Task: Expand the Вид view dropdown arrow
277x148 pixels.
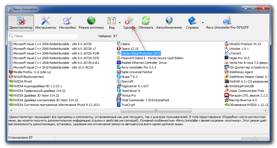Action: pyautogui.click(x=120, y=23)
